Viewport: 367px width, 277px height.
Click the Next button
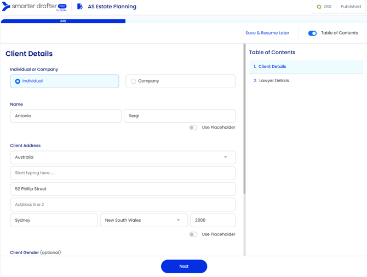tap(184, 266)
